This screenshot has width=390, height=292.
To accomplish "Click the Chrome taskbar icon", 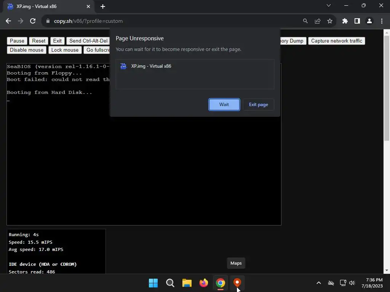I will coord(221,283).
